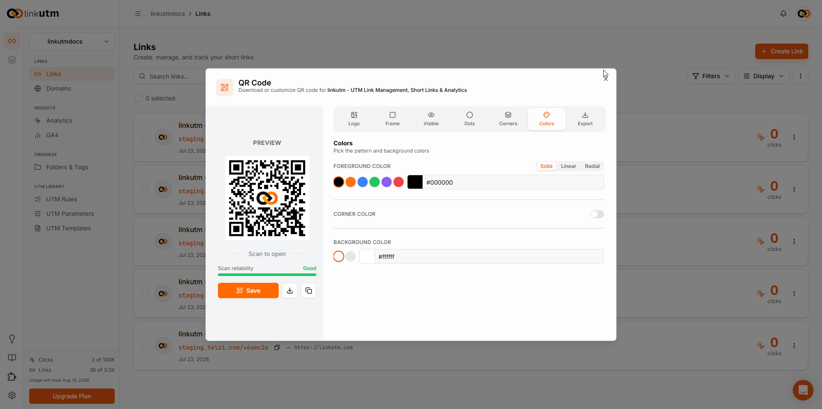Screen dimensions: 822x409
Task: Download the QR code image
Action: [290, 291]
